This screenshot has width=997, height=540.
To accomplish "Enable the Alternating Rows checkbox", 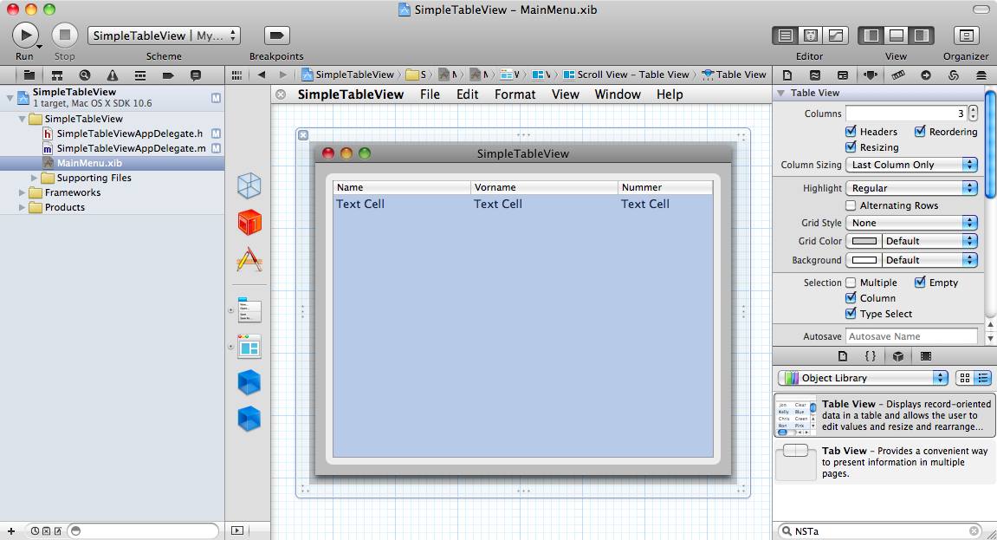I will coord(851,205).
